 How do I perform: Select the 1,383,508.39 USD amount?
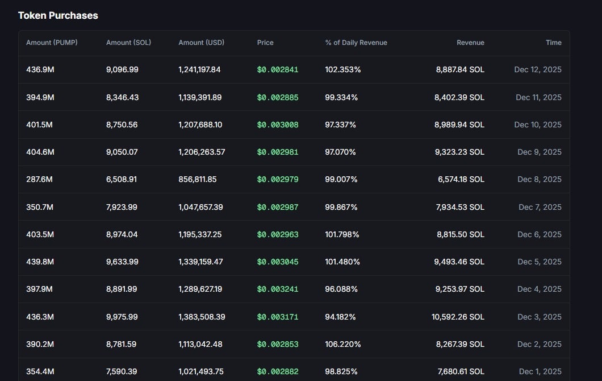point(200,317)
